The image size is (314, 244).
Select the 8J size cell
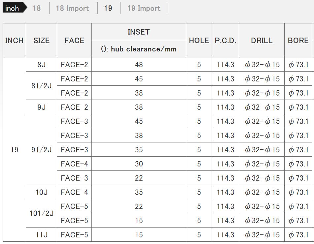coord(41,65)
